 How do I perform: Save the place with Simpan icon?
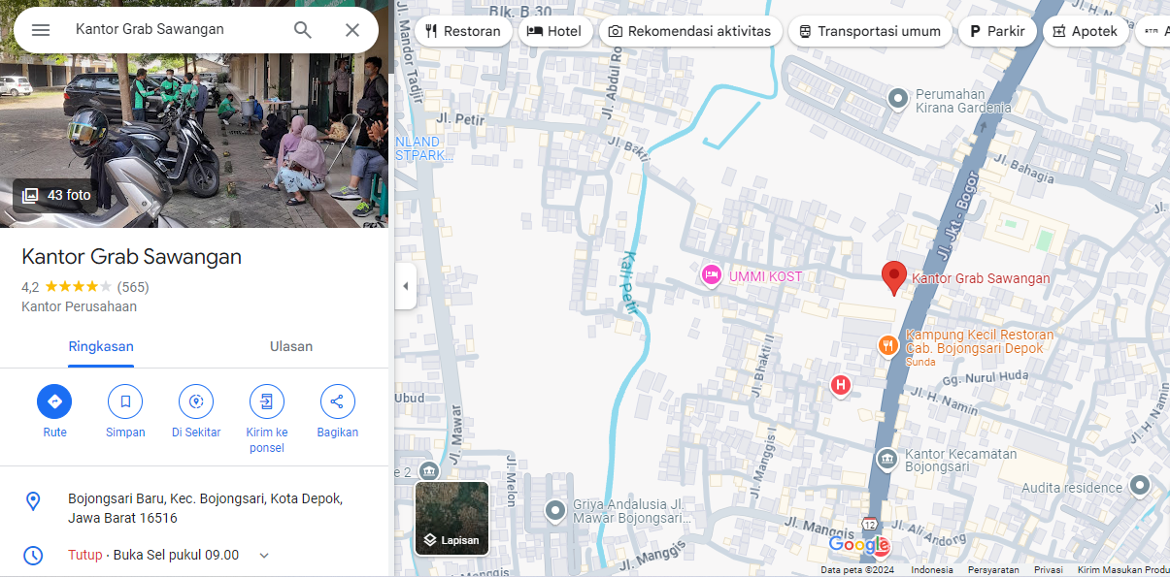point(125,401)
